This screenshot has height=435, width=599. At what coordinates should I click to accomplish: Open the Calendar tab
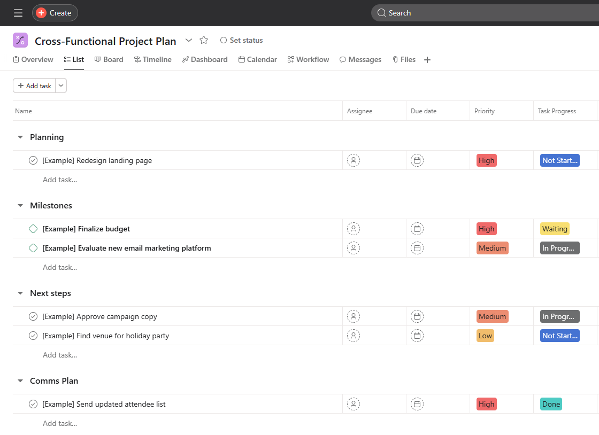(257, 59)
